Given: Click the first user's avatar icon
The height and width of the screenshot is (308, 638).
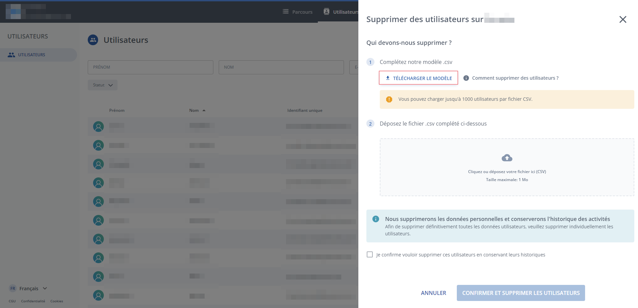Looking at the screenshot, I should tap(98, 127).
